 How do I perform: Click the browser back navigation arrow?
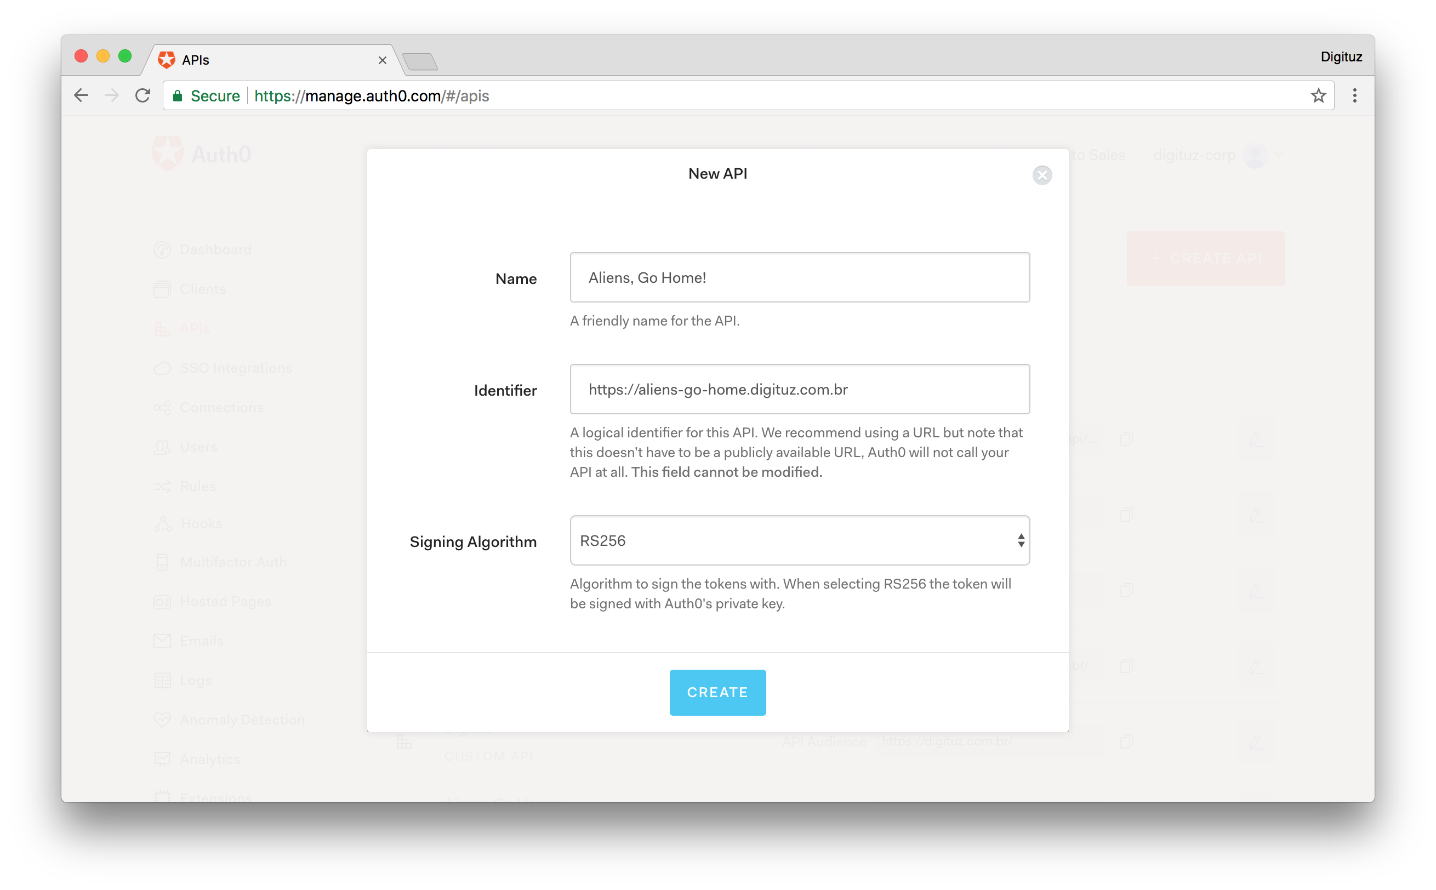tap(82, 95)
